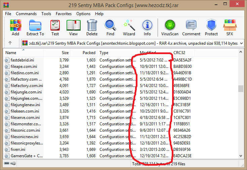Select filesonic.com.ini file
The height and width of the screenshot is (170, 247).
click(x=25, y=130)
